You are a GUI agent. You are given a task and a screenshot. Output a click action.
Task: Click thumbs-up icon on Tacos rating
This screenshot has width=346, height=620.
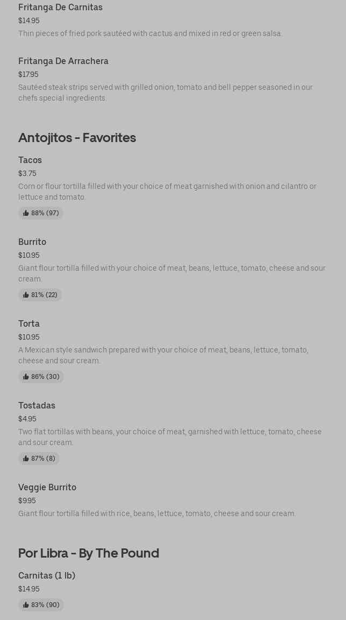click(26, 213)
